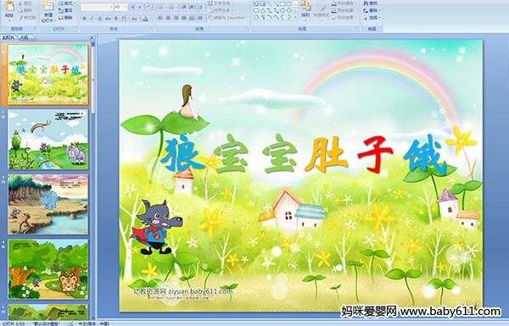Viewport: 509px width, 326px height.
Task: Toggle Underline formatting button
Action: click(x=99, y=19)
